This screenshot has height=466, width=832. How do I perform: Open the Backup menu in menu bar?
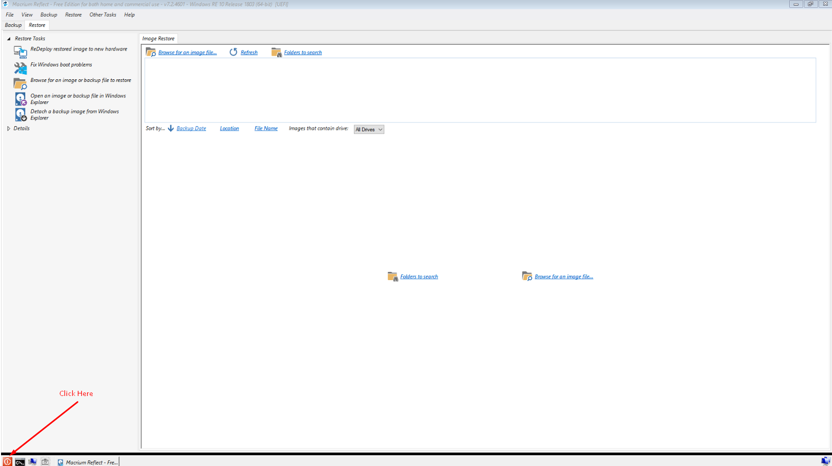[x=49, y=14]
